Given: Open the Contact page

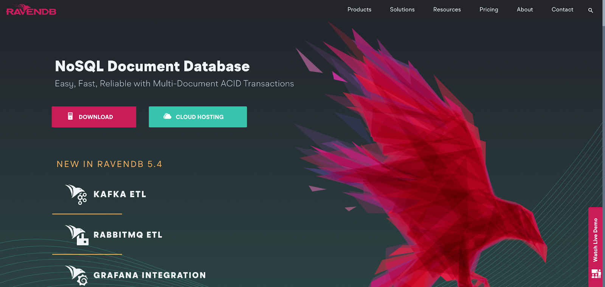Looking at the screenshot, I should coord(562,9).
